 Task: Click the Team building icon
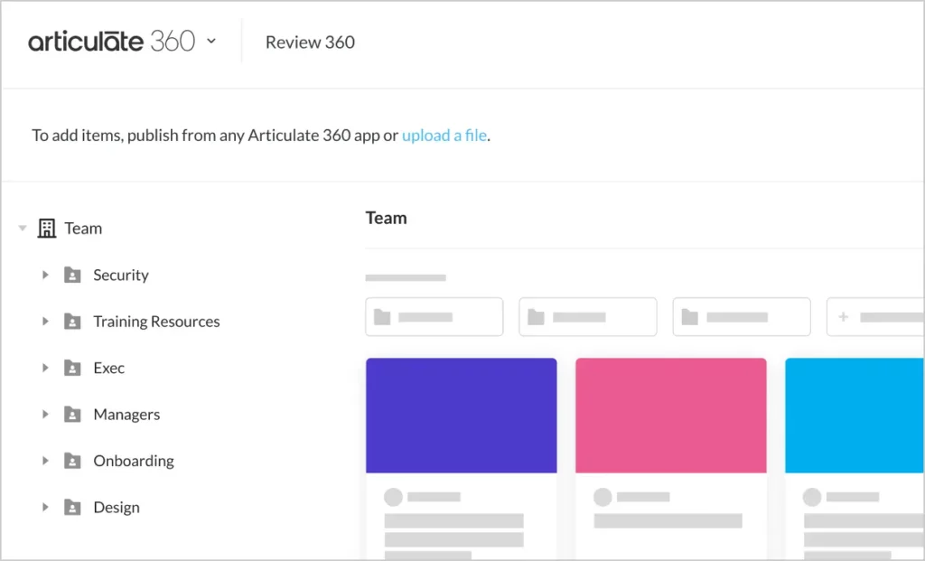tap(46, 229)
